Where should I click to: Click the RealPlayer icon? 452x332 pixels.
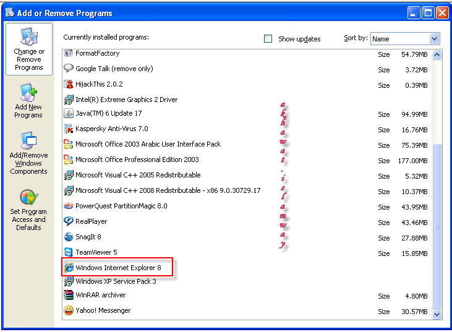68,221
